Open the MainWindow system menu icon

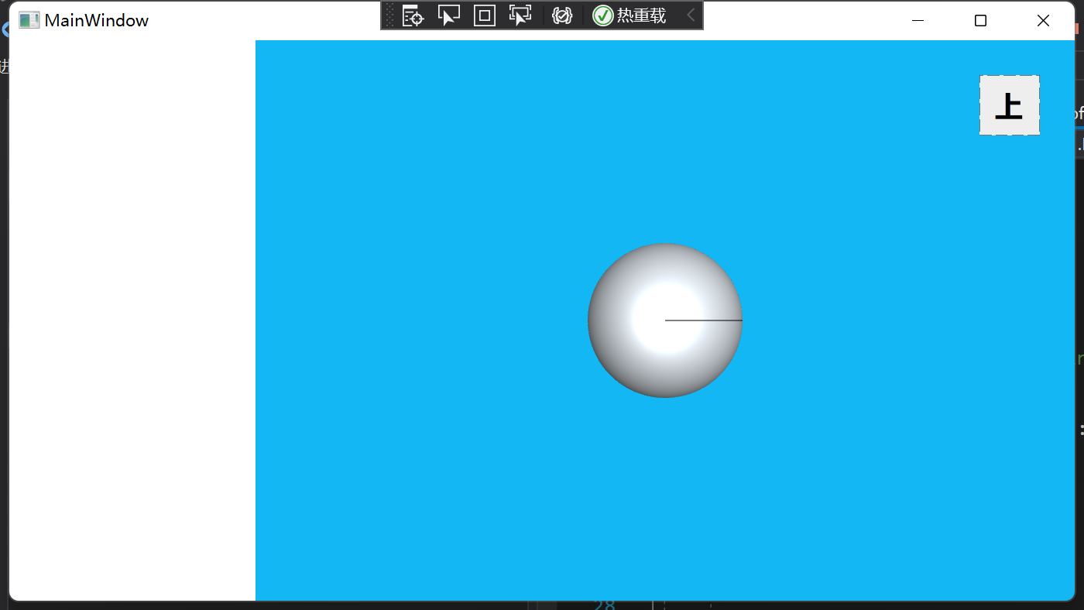tap(29, 20)
